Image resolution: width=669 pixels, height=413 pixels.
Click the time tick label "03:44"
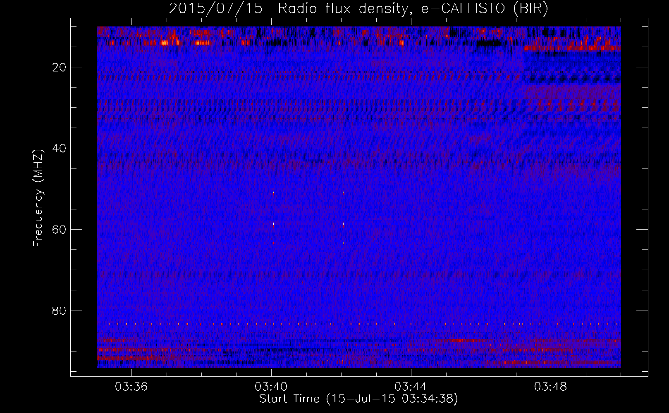point(411,387)
